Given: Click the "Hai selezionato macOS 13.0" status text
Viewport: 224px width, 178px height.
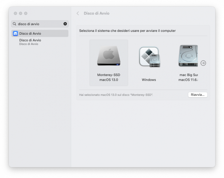Looking at the screenshot, I should [x=116, y=95].
